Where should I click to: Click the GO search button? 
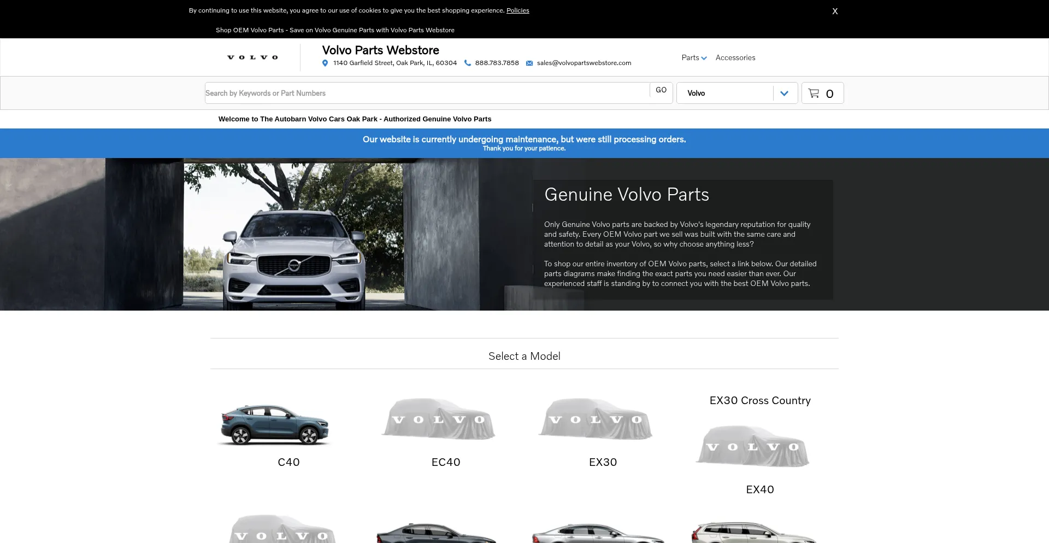click(x=661, y=90)
